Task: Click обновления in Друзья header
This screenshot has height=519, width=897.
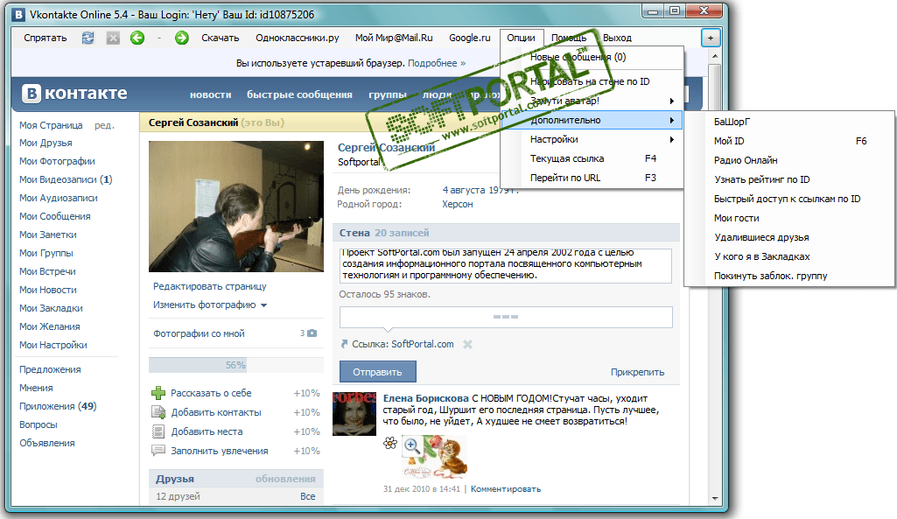Action: tap(285, 479)
